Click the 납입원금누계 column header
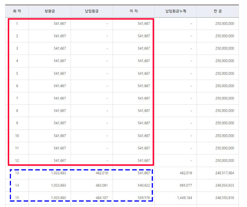The image size is (247, 207). click(176, 11)
